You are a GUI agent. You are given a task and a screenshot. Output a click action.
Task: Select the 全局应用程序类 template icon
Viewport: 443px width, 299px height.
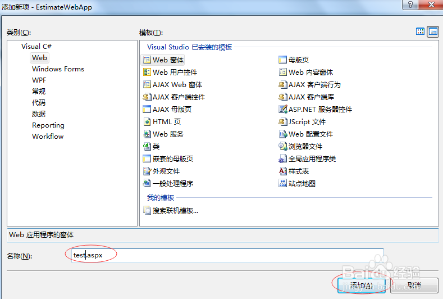point(282,158)
